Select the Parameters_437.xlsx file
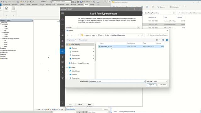The image size is (201, 113). [131, 47]
